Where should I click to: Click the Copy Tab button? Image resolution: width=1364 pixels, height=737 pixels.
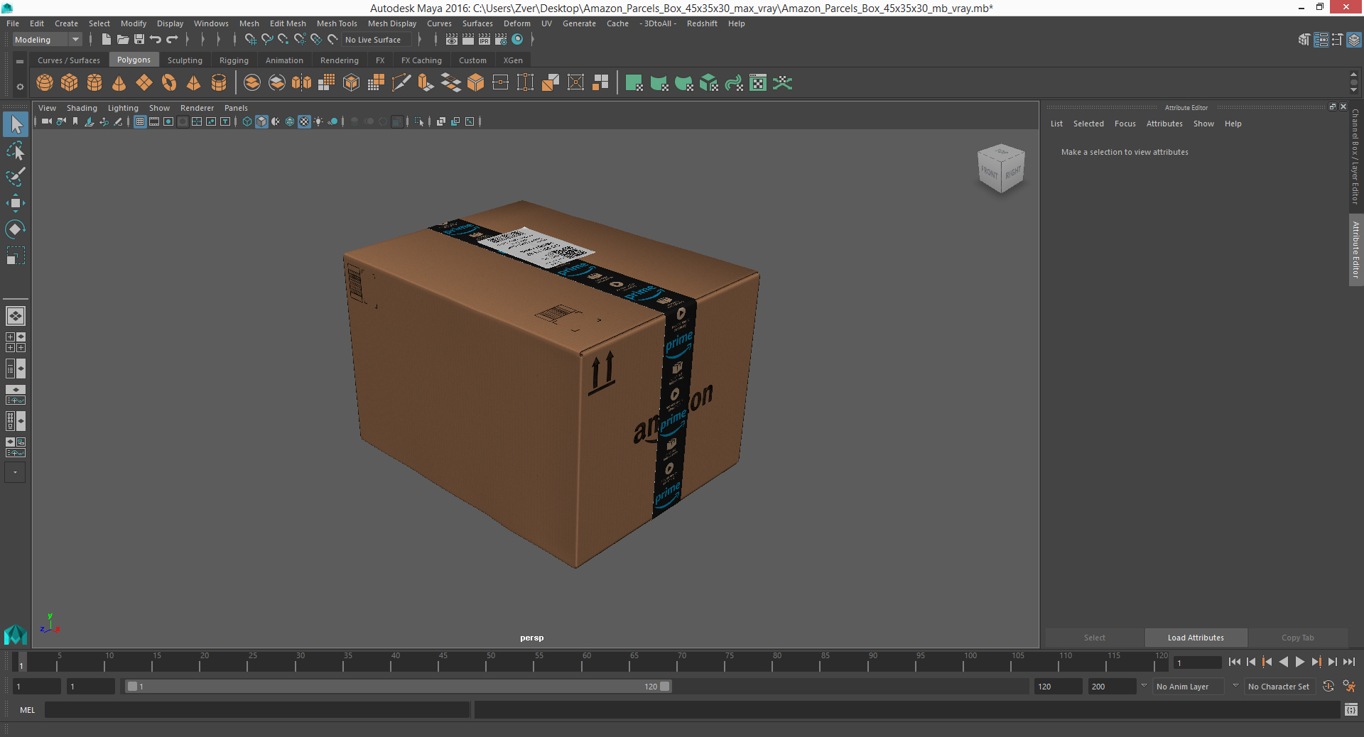coord(1297,638)
